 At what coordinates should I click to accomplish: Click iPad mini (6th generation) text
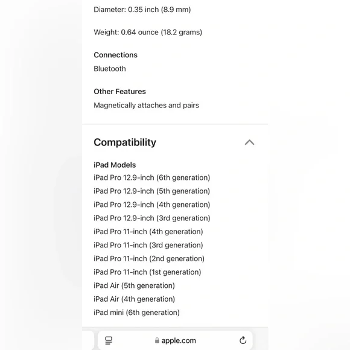click(x=136, y=313)
